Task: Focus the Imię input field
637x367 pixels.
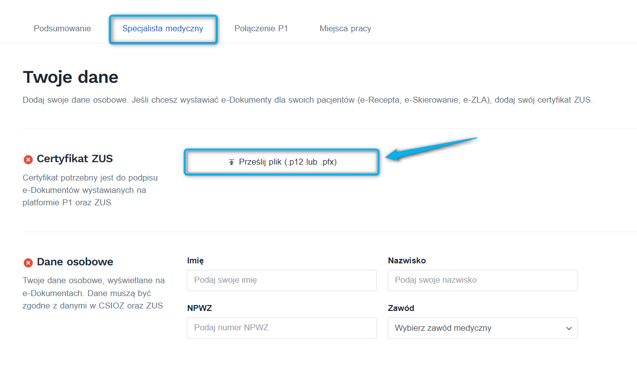Action: click(282, 280)
